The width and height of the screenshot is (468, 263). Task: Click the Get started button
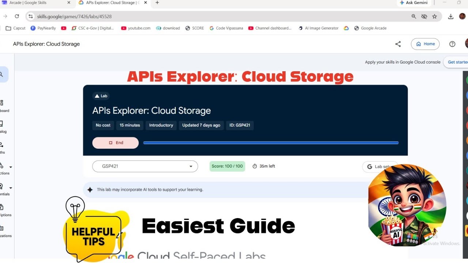click(x=456, y=62)
